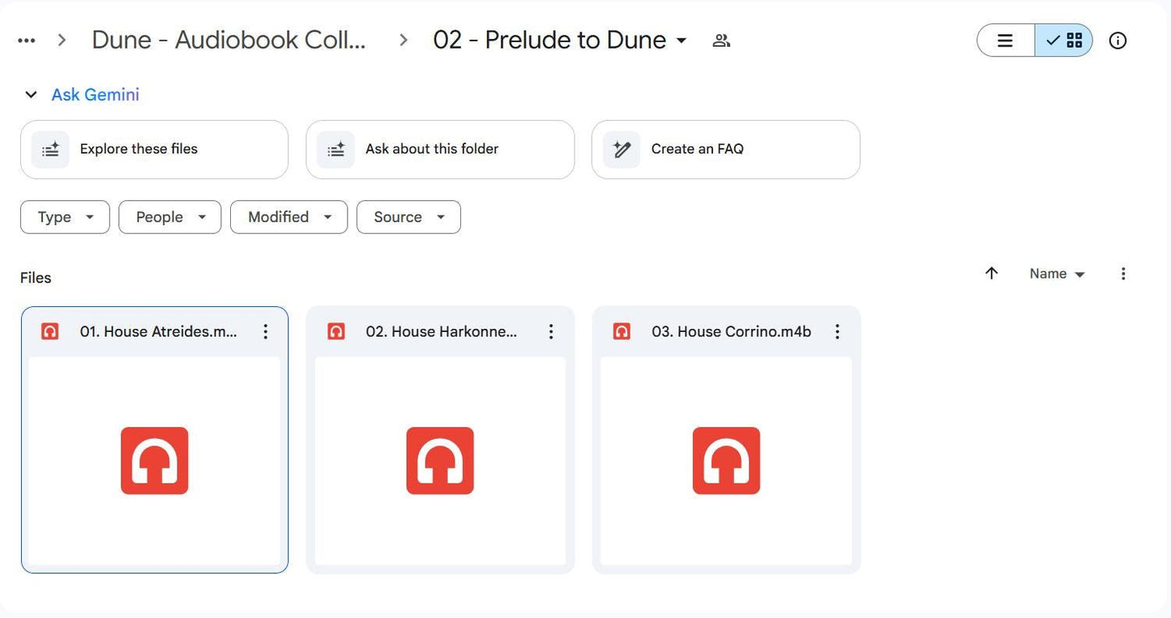Open more actions for 03. House Corrino
Screen dimensions: 1171x618
[837, 331]
